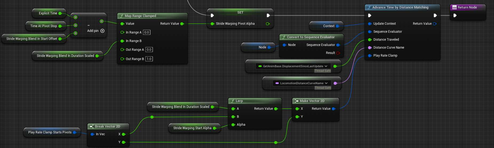Click Return Node execution input pin
The width and height of the screenshot is (494, 148).
pyautogui.click(x=455, y=15)
